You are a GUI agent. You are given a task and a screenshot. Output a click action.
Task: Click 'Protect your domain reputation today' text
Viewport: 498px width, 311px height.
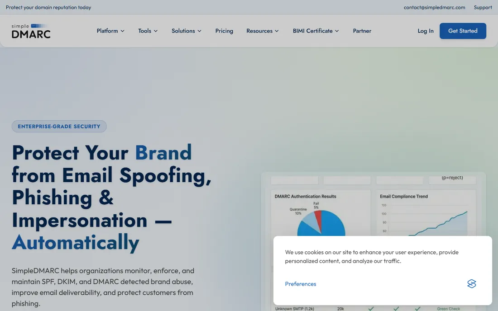48,7
